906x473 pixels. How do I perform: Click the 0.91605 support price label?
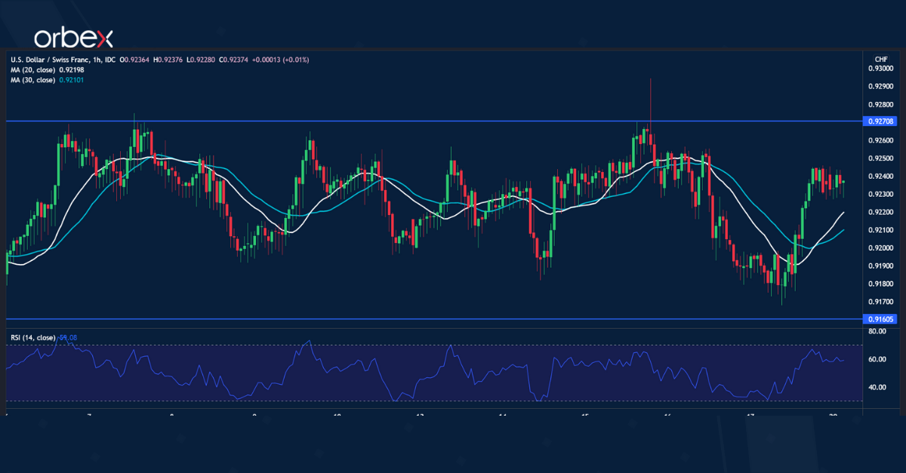(881, 319)
